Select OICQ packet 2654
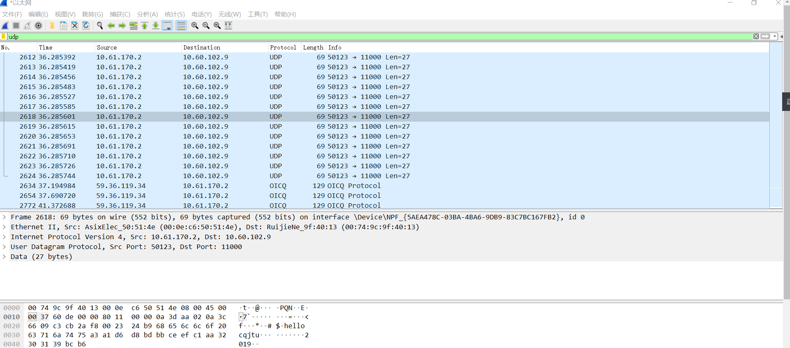Screen dimensions: 790x348 [384, 196]
